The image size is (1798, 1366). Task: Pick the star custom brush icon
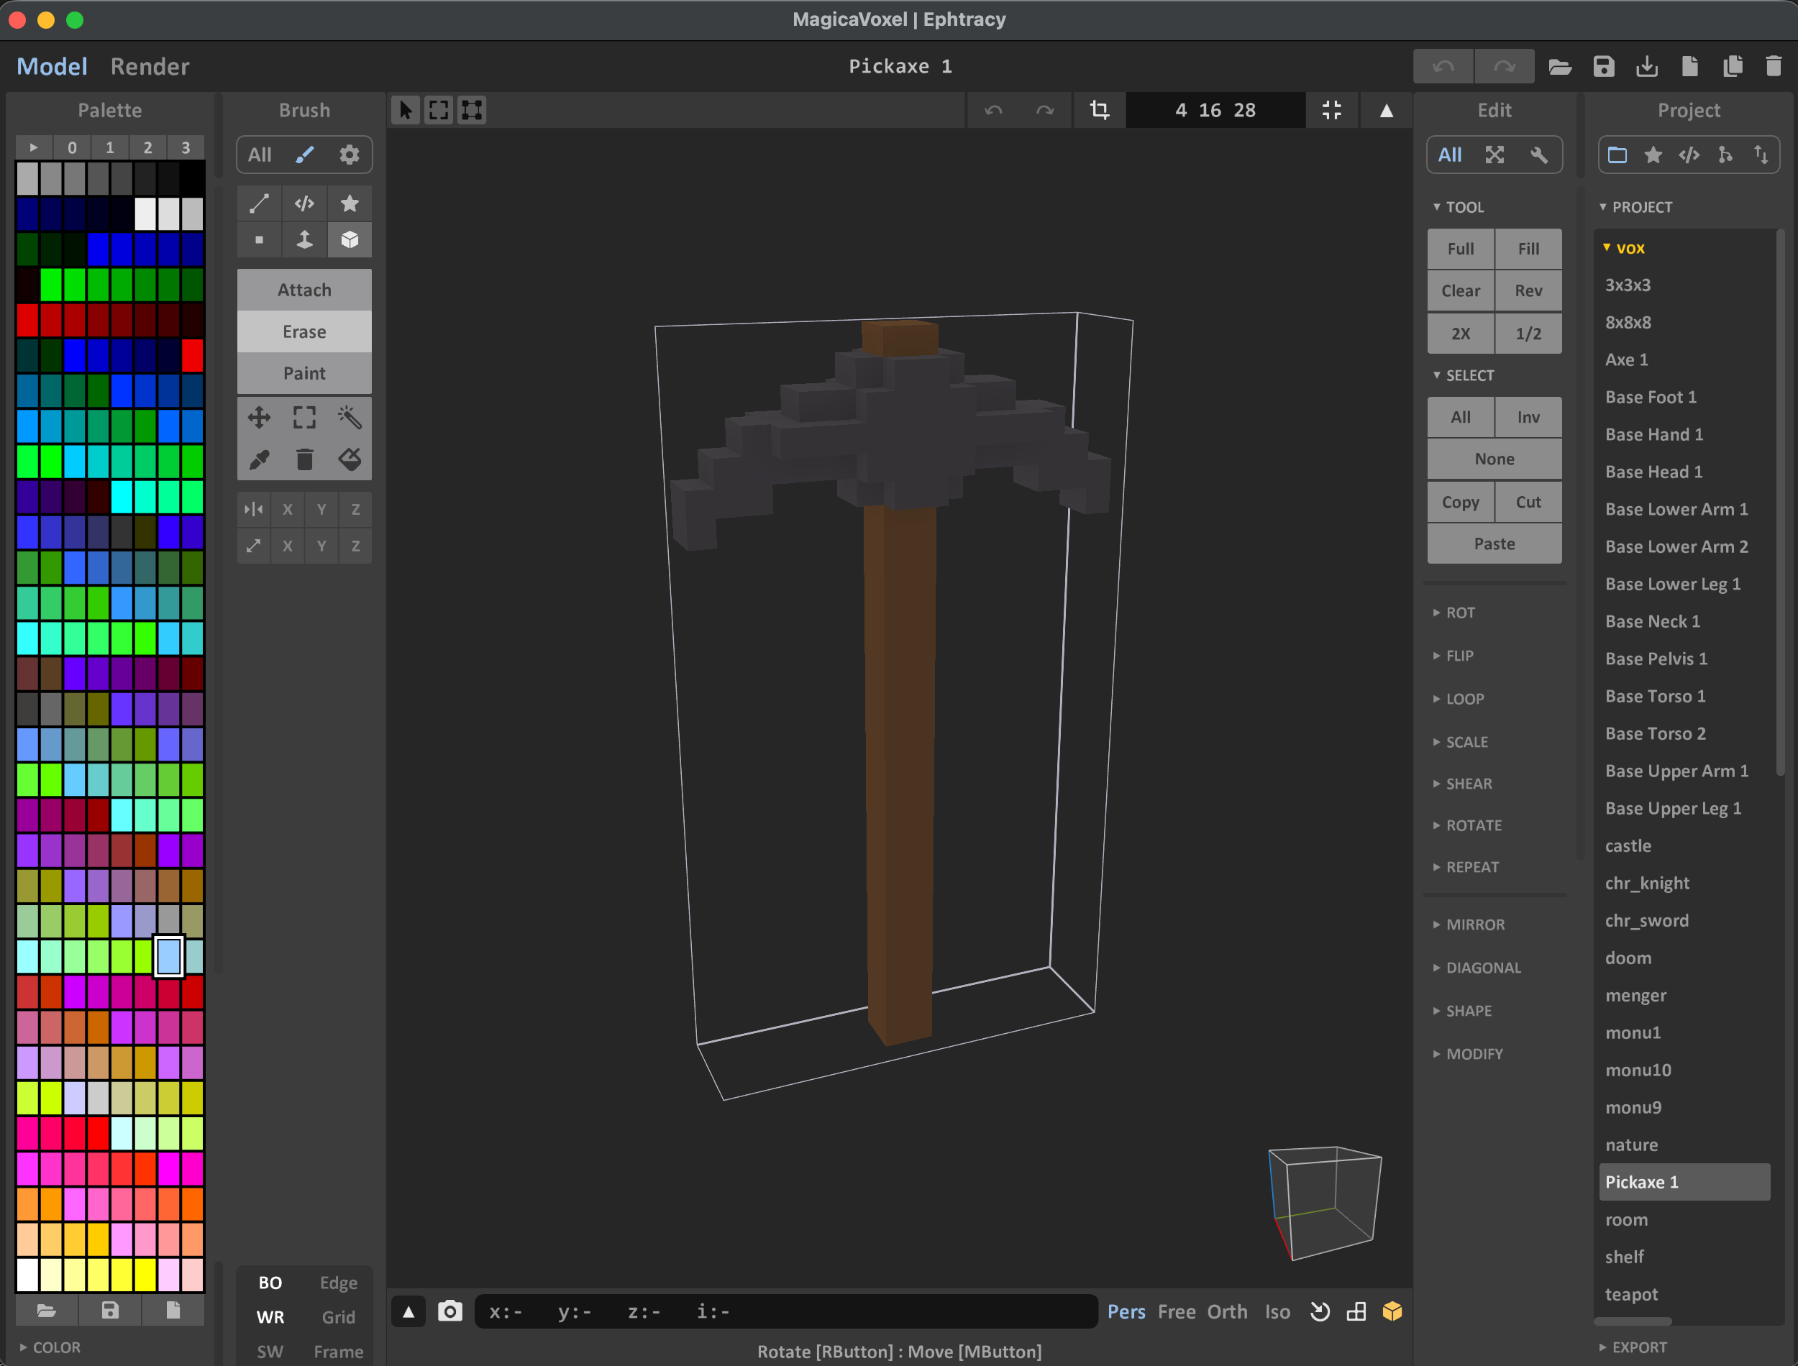pos(350,203)
